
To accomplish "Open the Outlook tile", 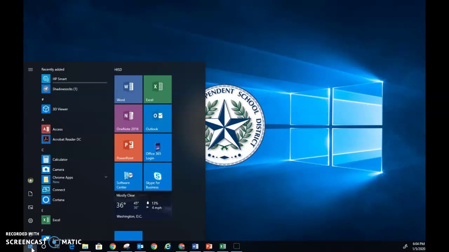I will click(x=158, y=118).
